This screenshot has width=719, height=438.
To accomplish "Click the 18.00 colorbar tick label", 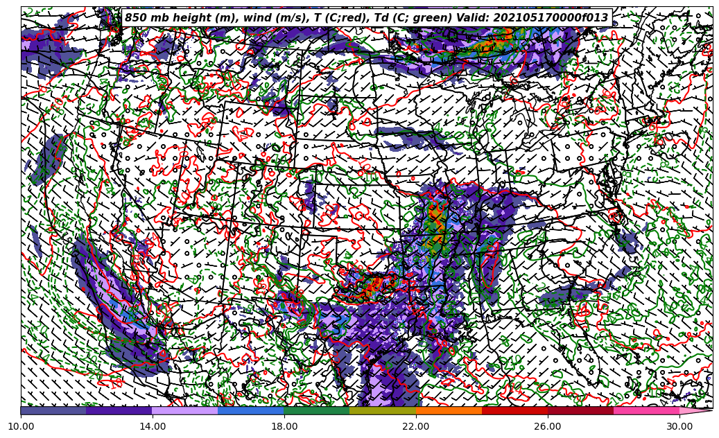I will pos(284,427).
